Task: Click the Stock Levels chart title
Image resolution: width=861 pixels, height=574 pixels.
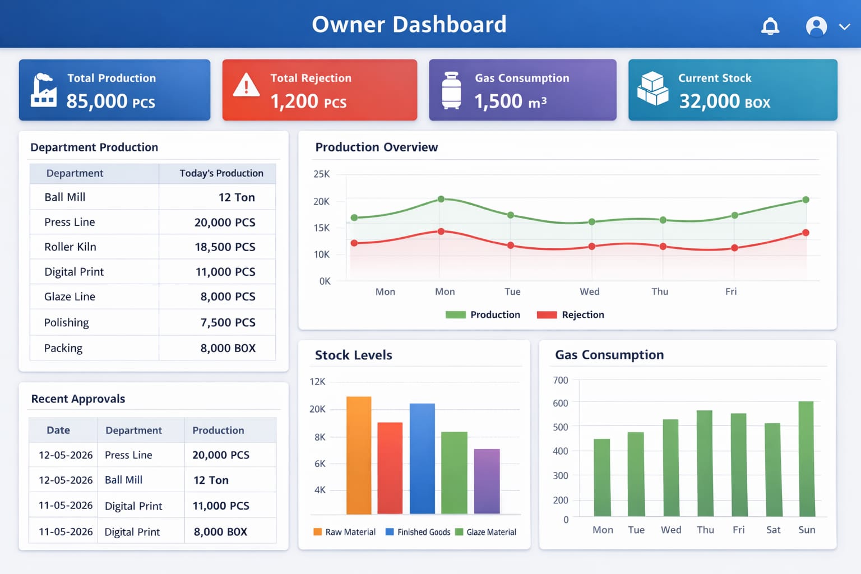Action: pyautogui.click(x=354, y=355)
